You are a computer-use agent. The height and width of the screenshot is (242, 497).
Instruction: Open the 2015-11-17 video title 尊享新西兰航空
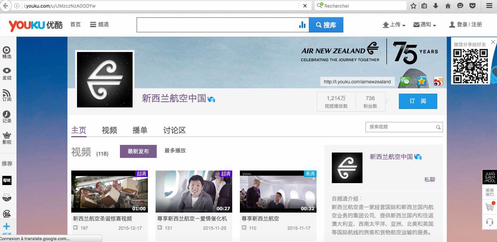260,219
